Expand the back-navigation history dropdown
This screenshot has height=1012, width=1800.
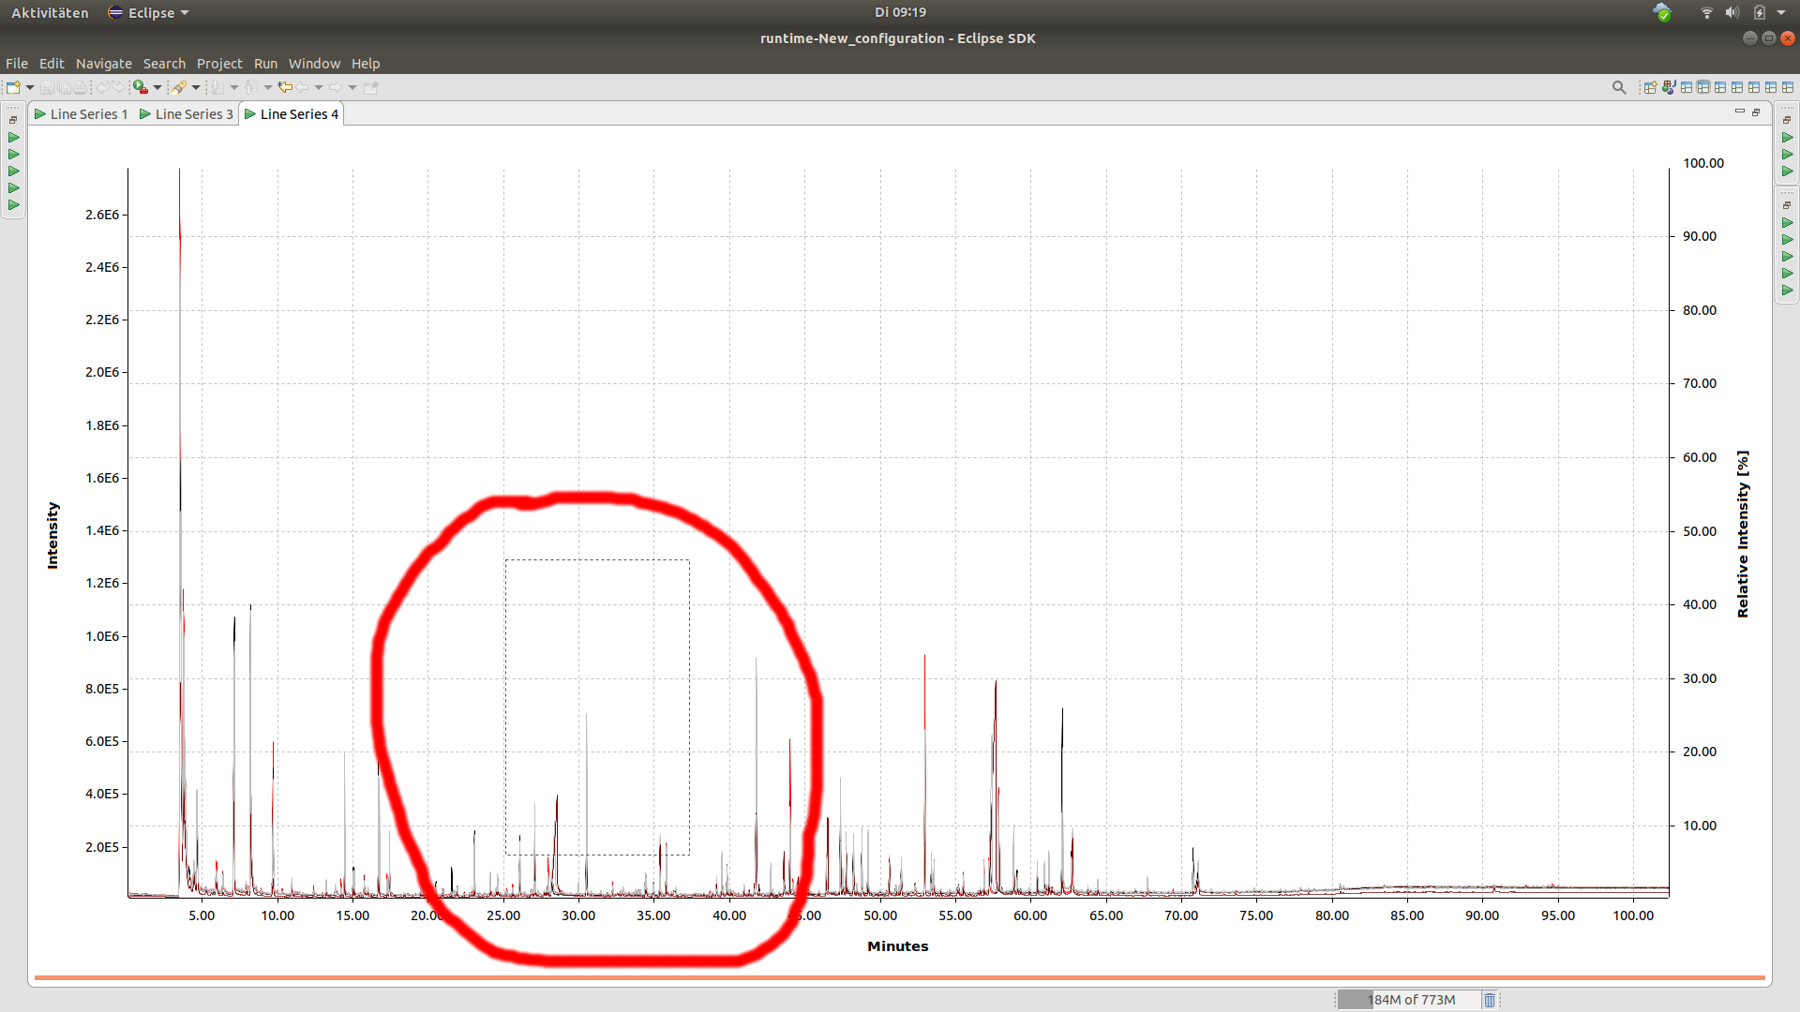point(318,87)
